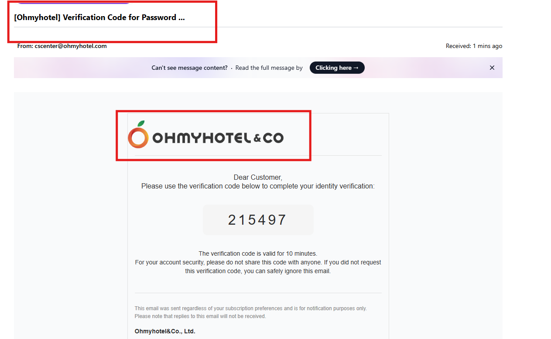This screenshot has width=551, height=339.
Task: Click the "complete your identity verification" instruction line
Action: 258,186
